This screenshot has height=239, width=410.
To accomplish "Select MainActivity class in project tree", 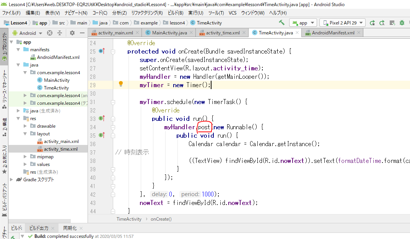I will (57, 80).
